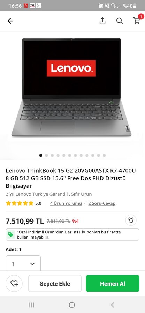Open the shopping cart icon
145x313 pixels.
[137, 20]
